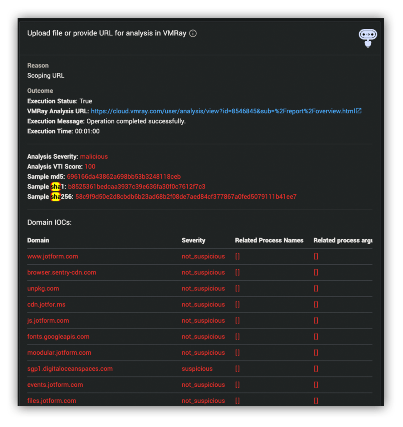Click external-link icon after VMRay Analysis URL
This screenshot has height=427, width=403.
point(359,111)
